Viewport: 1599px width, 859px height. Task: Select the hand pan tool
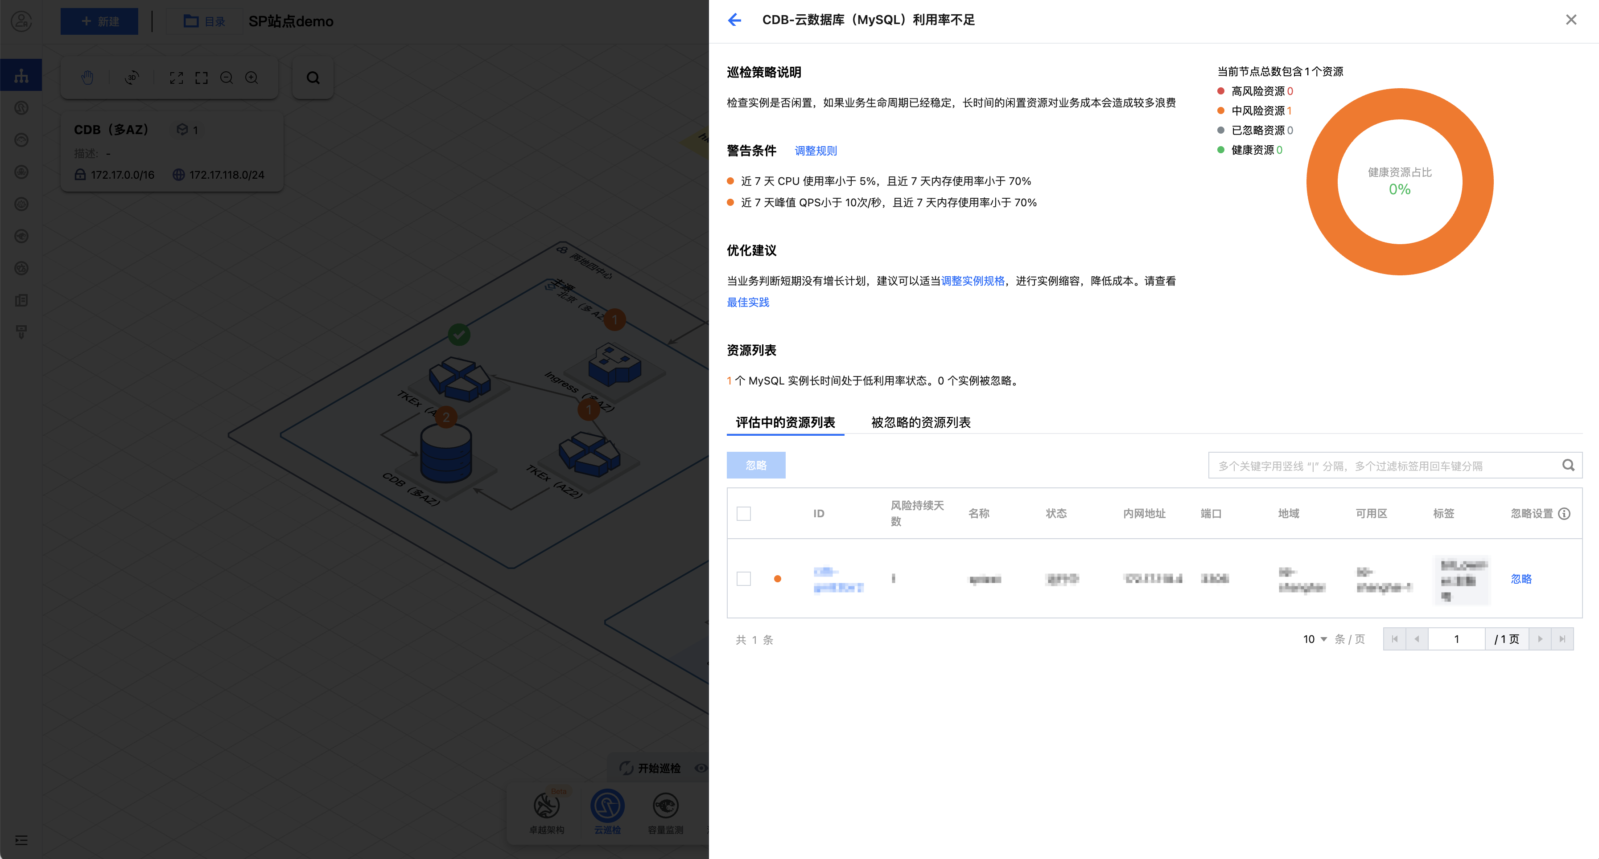point(87,78)
